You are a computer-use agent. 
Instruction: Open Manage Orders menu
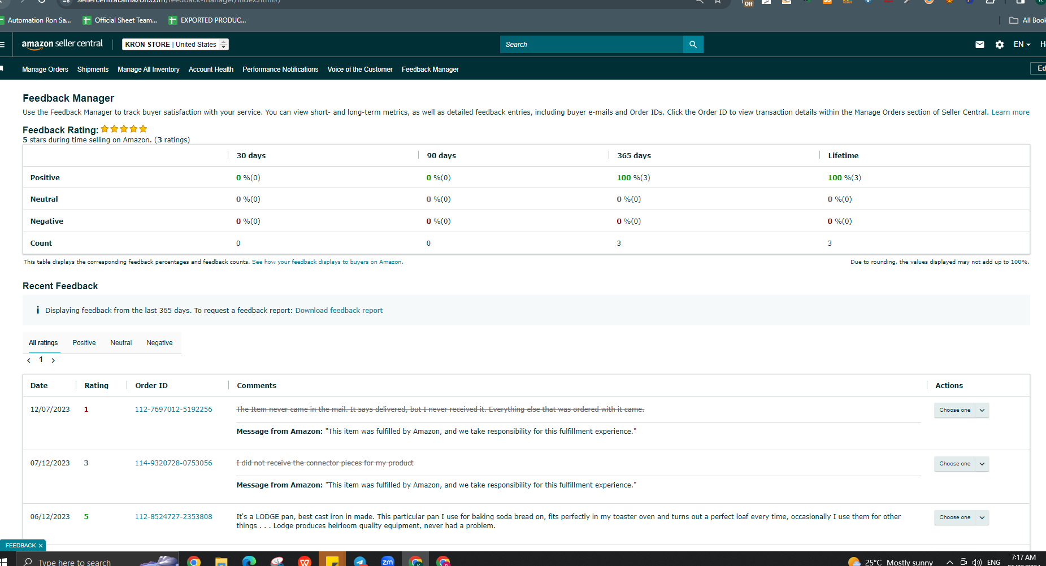click(x=45, y=69)
